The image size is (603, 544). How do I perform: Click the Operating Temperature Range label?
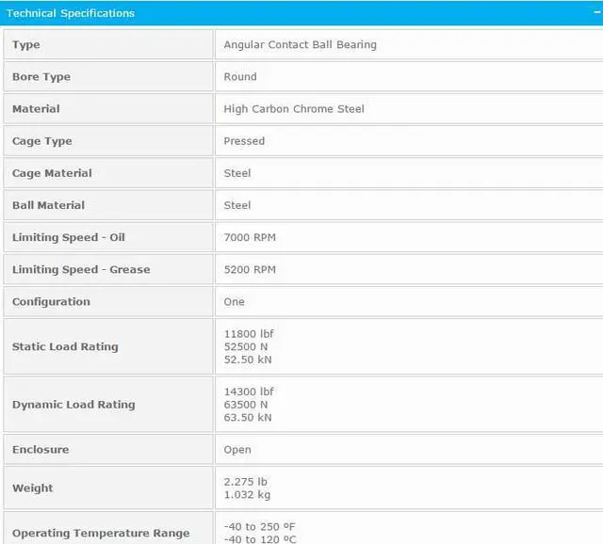pos(101,533)
